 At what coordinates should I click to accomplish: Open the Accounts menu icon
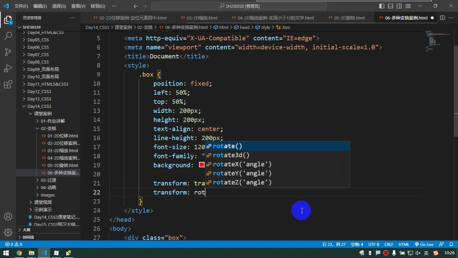pos(8,216)
